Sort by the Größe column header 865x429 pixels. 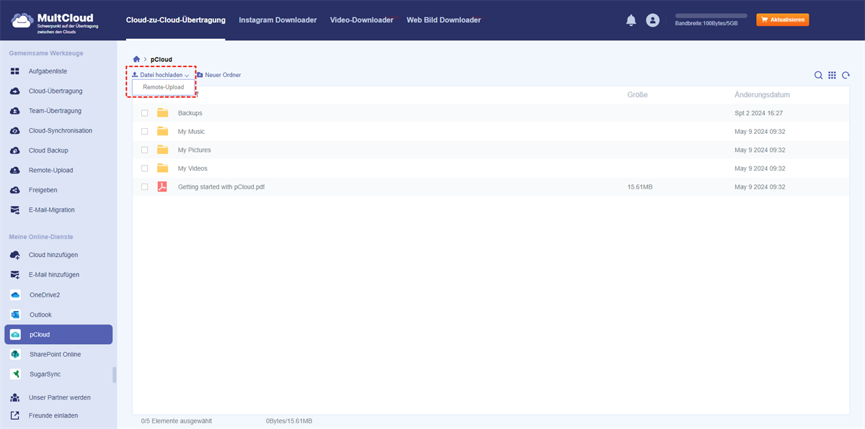637,95
